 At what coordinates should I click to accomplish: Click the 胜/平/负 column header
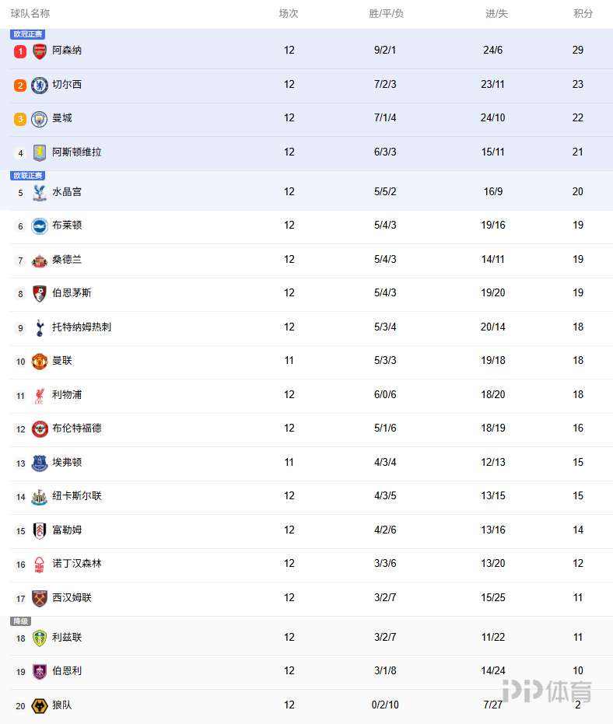tap(386, 14)
